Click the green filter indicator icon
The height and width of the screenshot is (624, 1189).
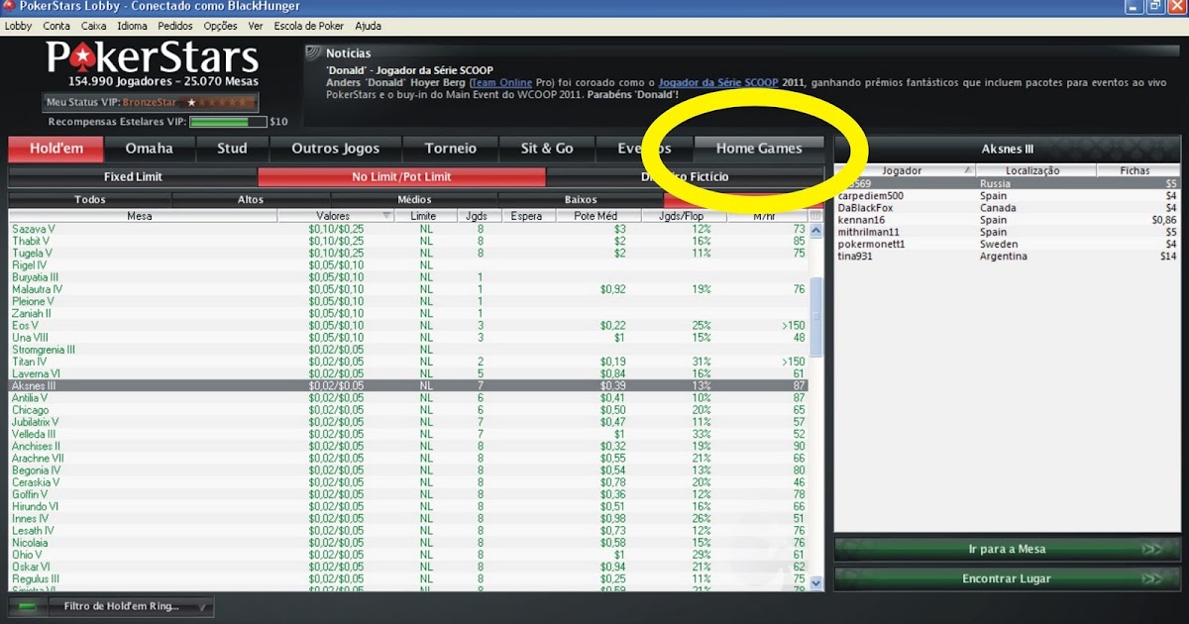(x=28, y=606)
